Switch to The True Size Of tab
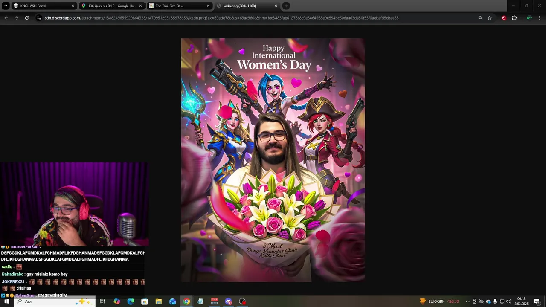Viewport: 546px width, 307px height. pos(179,6)
